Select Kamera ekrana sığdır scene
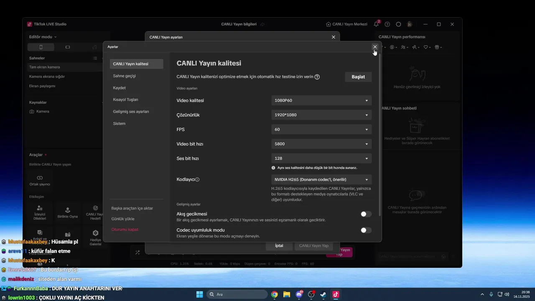Image resolution: width=535 pixels, height=301 pixels. pyautogui.click(x=65, y=77)
